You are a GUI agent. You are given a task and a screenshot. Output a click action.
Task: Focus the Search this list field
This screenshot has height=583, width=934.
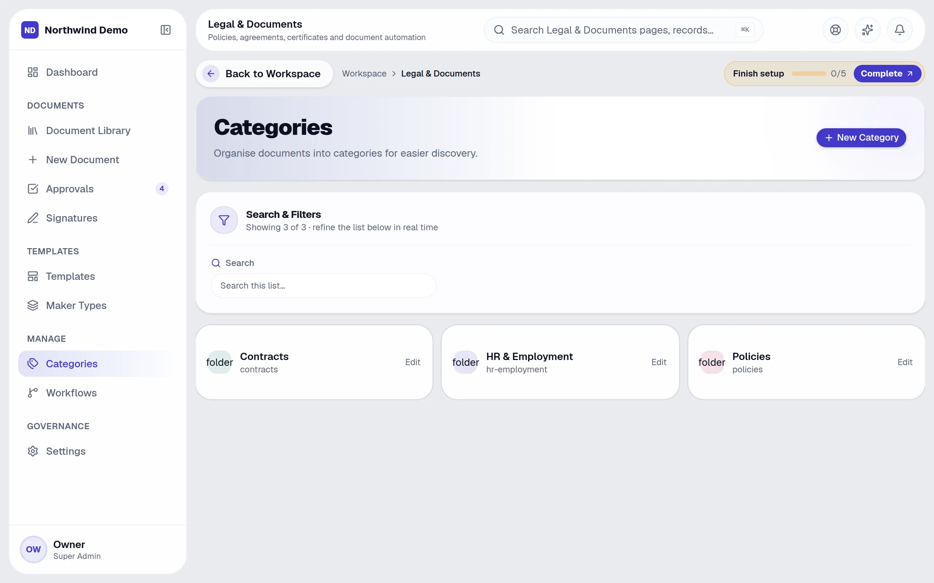click(x=323, y=286)
